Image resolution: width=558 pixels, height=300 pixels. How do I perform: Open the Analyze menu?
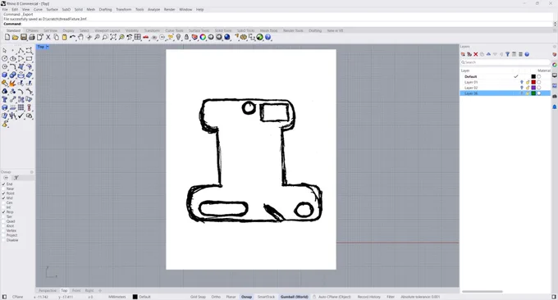click(x=153, y=10)
